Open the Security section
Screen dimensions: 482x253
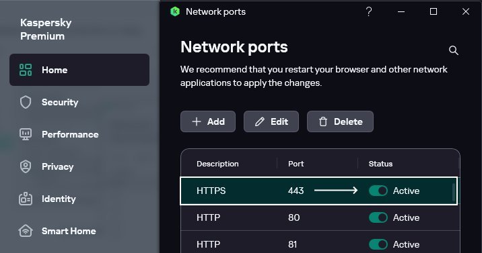(x=60, y=102)
